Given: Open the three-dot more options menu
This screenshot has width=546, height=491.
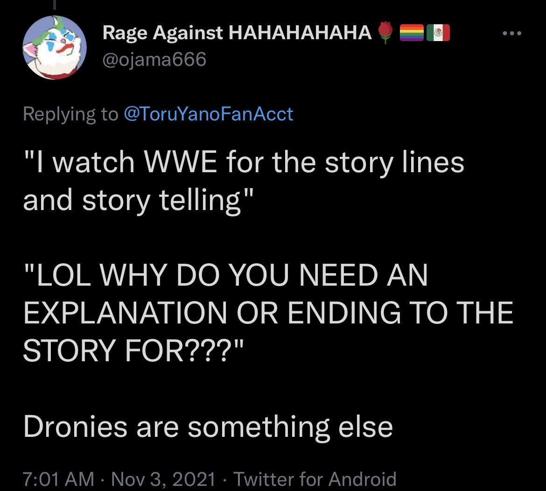Looking at the screenshot, I should 512,34.
